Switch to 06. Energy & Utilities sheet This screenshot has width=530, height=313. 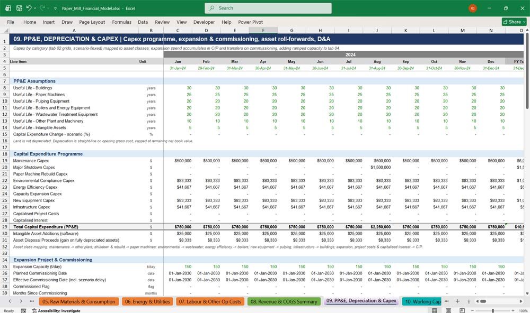[x=147, y=301]
